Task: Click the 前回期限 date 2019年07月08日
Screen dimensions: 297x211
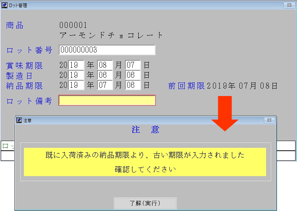Action: [x=242, y=86]
